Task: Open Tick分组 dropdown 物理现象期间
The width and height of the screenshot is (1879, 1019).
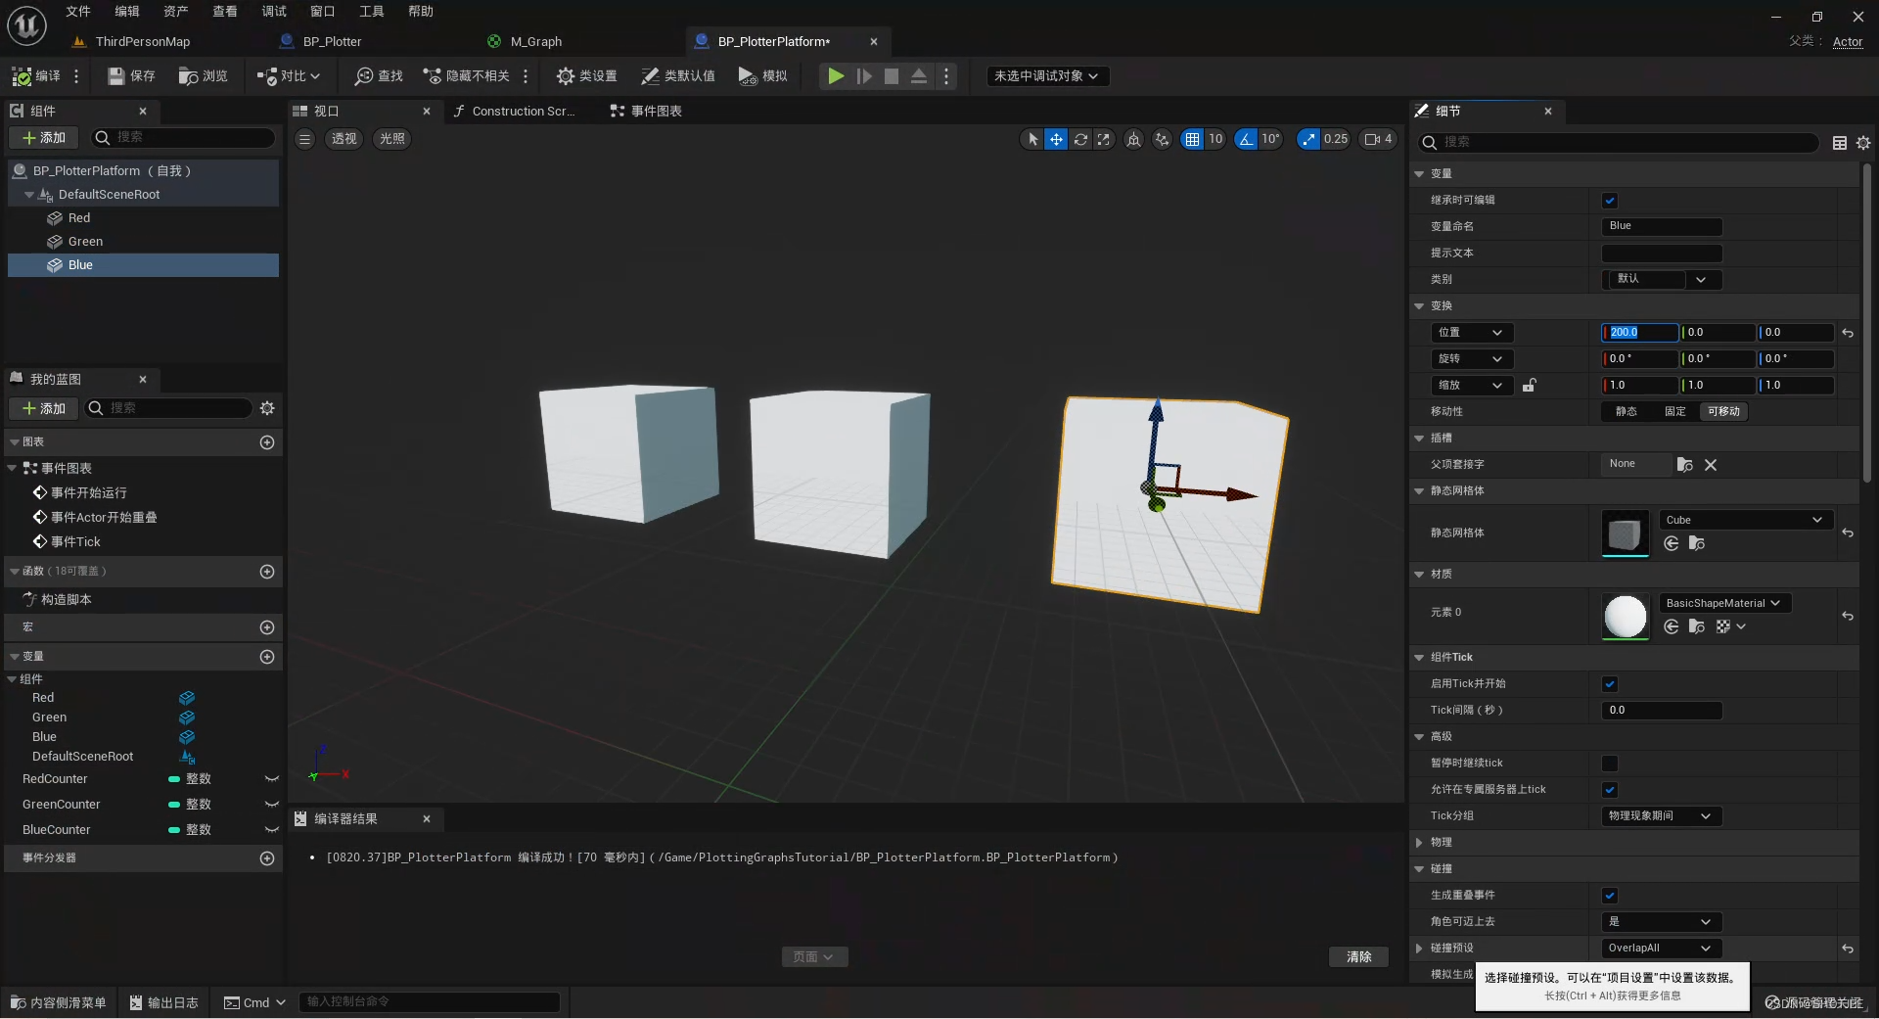Action: [x=1662, y=816]
